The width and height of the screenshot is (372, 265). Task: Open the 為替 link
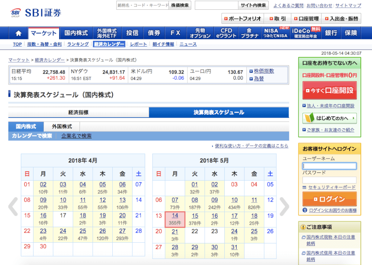pyautogui.click(x=259, y=79)
